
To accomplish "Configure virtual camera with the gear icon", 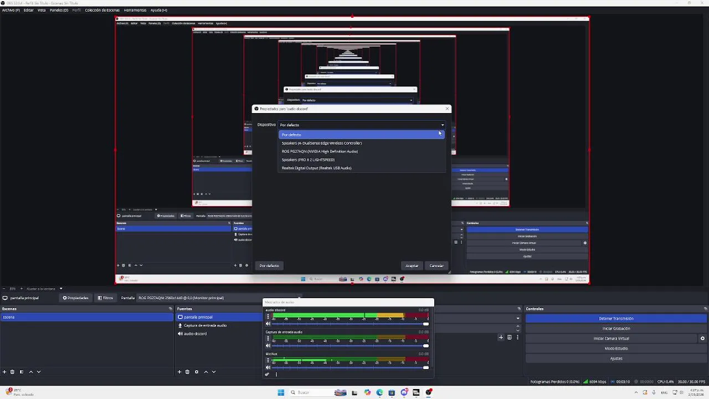I will click(702, 339).
